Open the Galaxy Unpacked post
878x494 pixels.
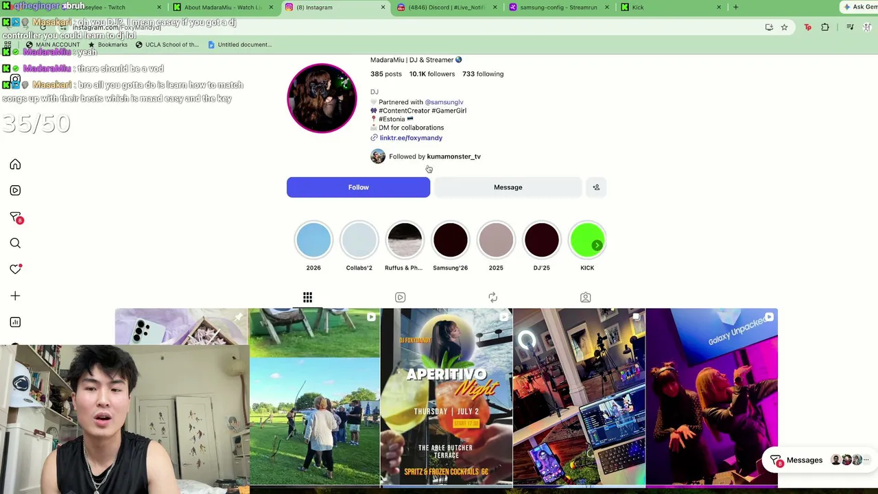[x=711, y=397]
